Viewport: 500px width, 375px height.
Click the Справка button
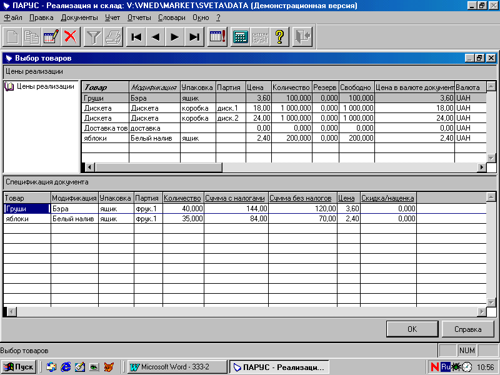pyautogui.click(x=467, y=329)
